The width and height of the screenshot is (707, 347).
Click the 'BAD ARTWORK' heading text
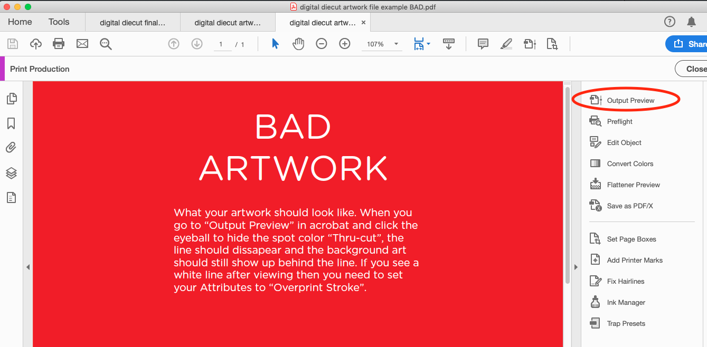point(294,147)
